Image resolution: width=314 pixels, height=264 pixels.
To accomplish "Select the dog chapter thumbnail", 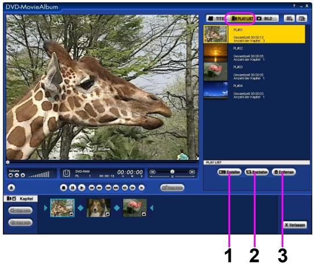I will click(x=98, y=208).
